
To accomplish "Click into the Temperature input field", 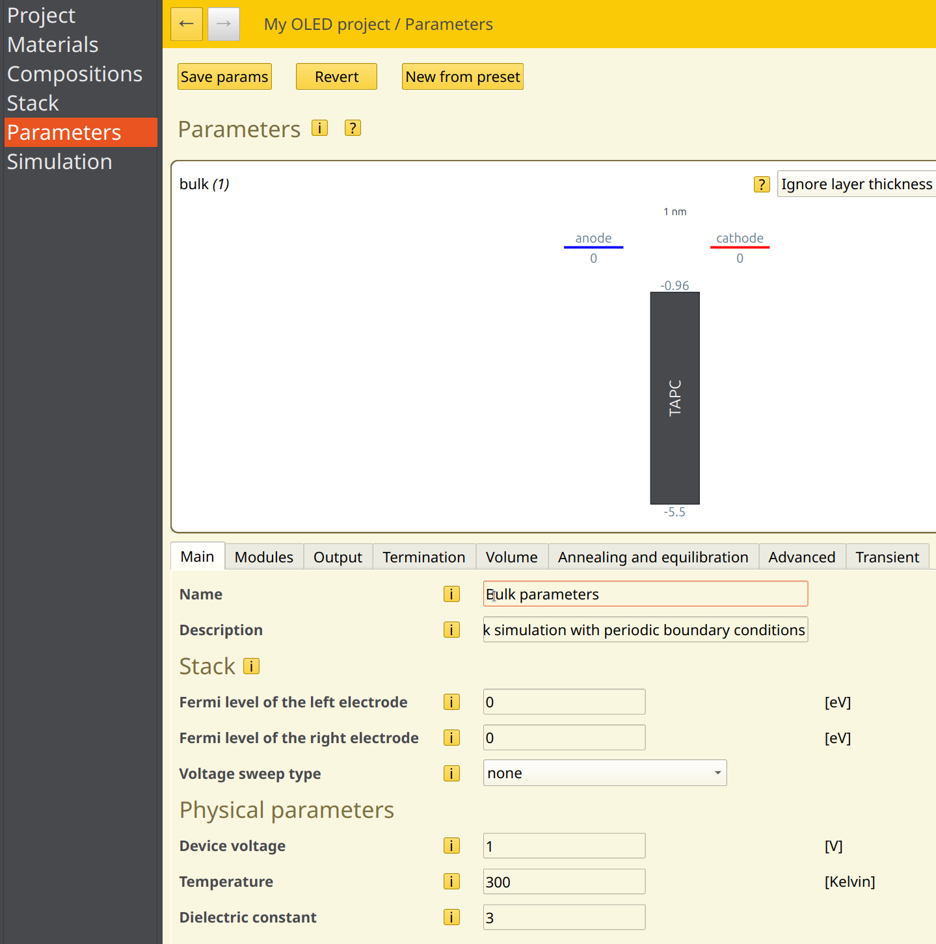I will click(x=564, y=882).
